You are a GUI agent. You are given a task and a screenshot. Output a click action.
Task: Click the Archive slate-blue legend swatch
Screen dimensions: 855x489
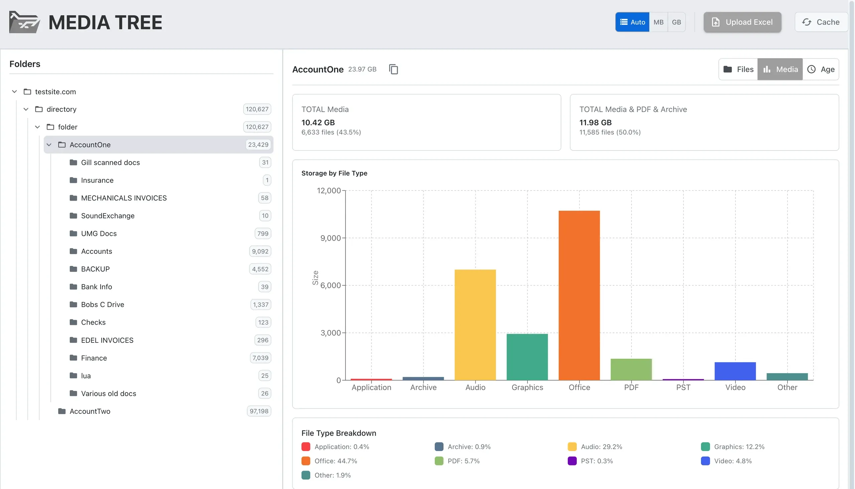pyautogui.click(x=439, y=447)
